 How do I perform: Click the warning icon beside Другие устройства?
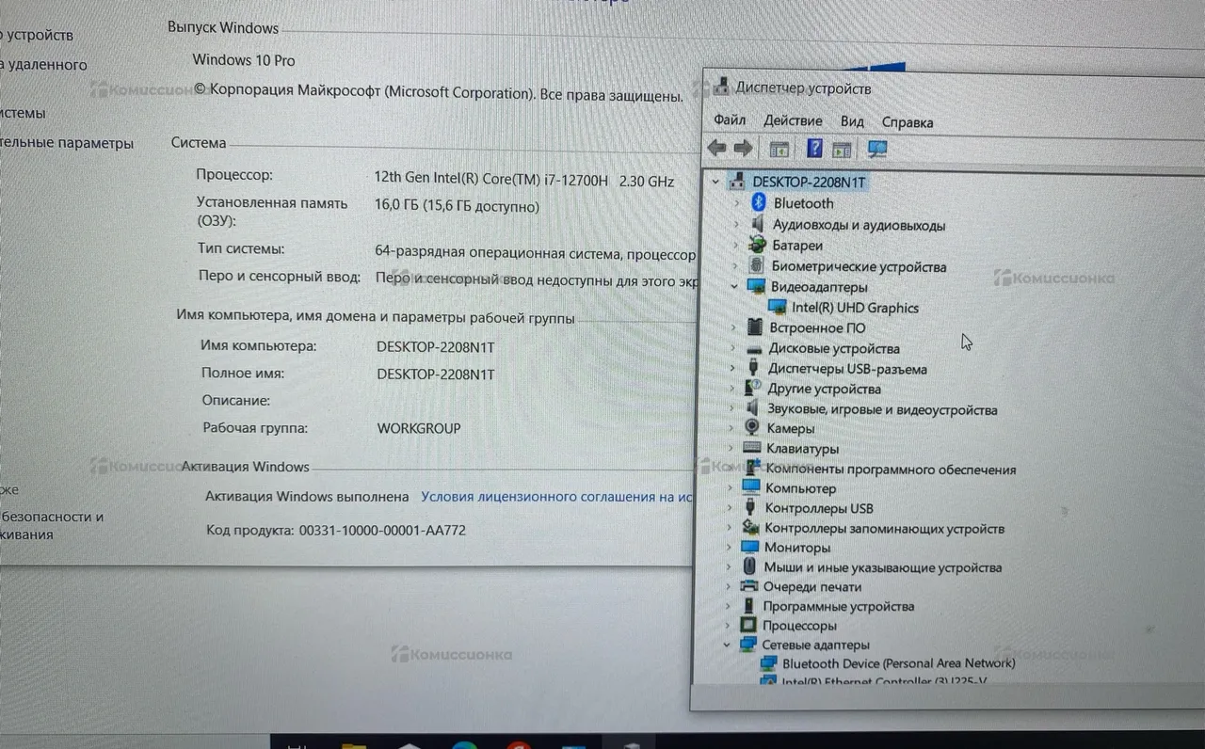pyautogui.click(x=752, y=388)
